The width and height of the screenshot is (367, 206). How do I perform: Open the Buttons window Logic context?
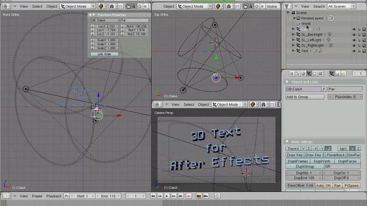coord(292,74)
